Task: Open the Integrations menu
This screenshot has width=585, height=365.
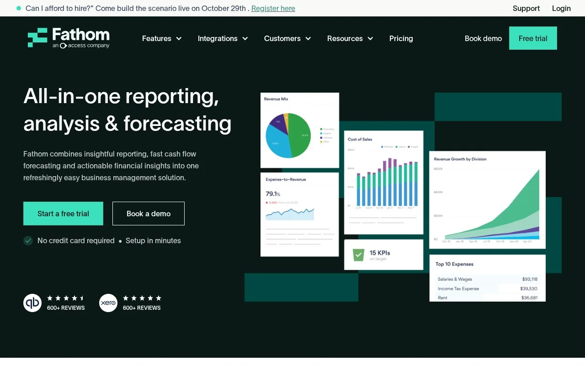Action: tap(223, 38)
